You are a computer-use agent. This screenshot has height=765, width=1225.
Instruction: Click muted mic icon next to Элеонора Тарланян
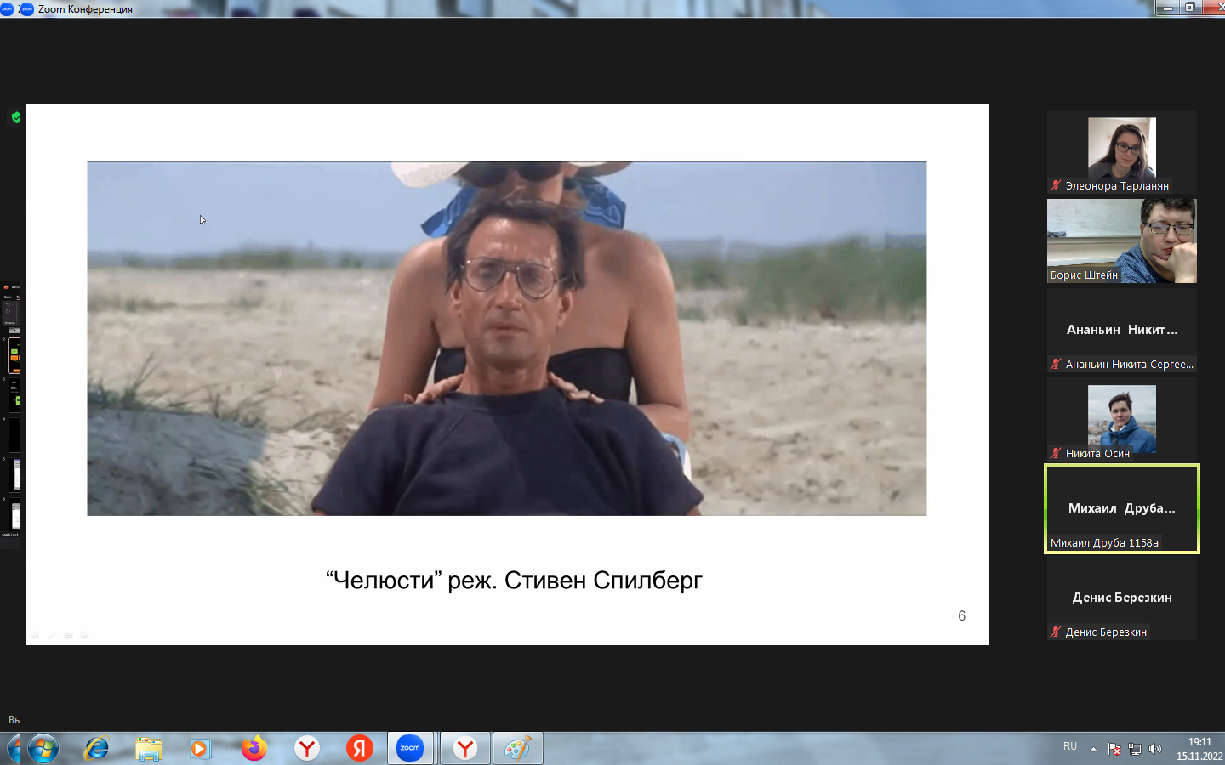[x=1056, y=185]
